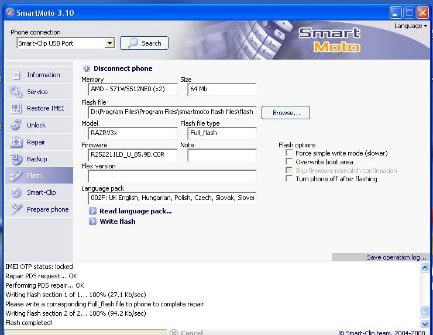Expand the Phone connection port dropdown
This screenshot has height=335, width=433.
tap(109, 43)
